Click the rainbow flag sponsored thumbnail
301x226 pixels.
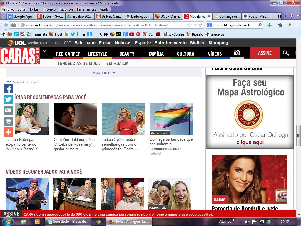tap(171, 119)
